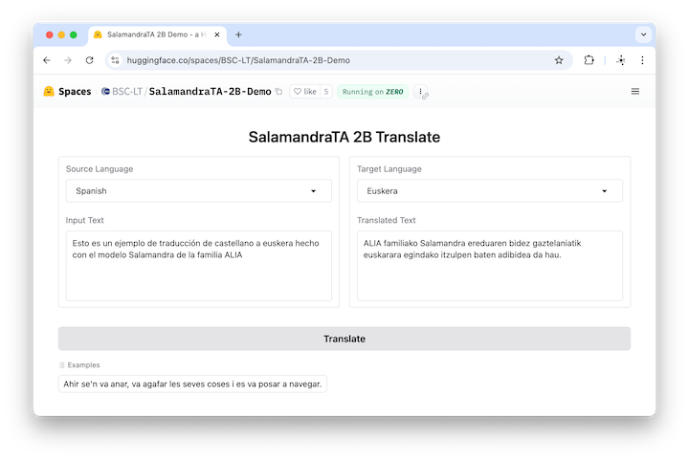Go forward using the browser forward arrow
The image size is (689, 460).
(68, 60)
